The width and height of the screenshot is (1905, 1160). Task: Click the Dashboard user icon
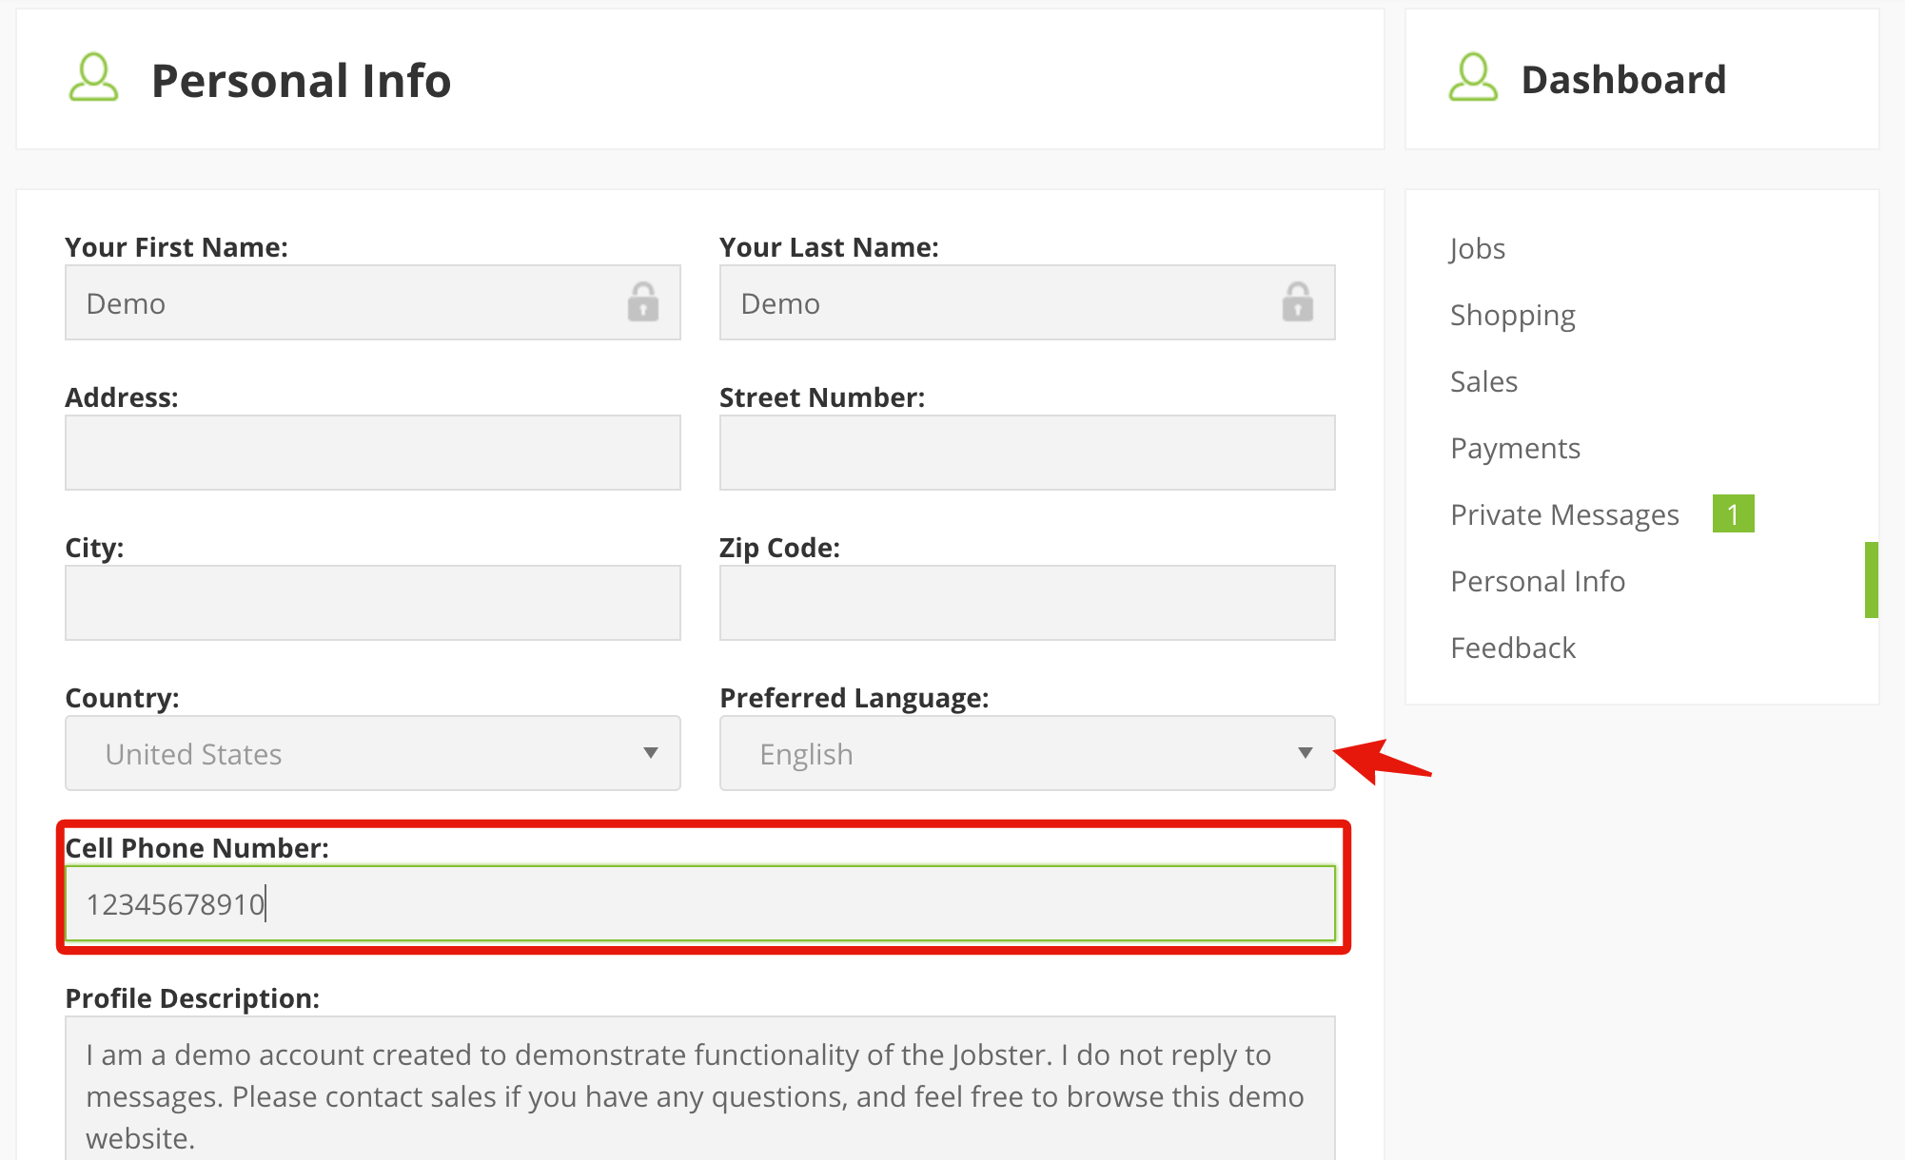tap(1473, 78)
